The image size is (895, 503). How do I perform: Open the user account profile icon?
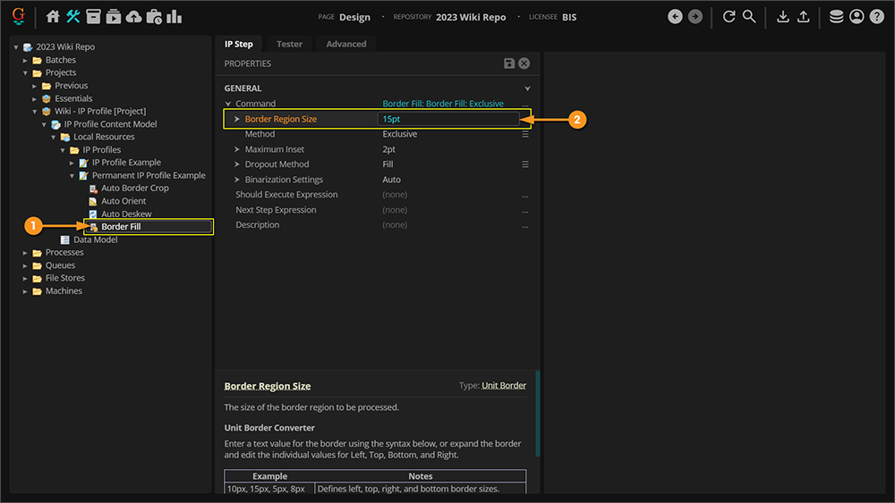coord(857,17)
